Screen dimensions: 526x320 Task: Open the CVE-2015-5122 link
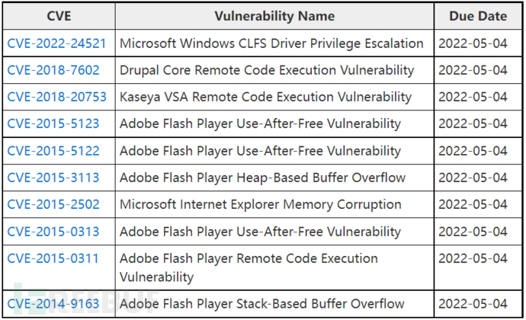pyautogui.click(x=53, y=151)
